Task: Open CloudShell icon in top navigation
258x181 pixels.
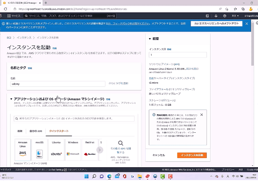Action: (207, 16)
